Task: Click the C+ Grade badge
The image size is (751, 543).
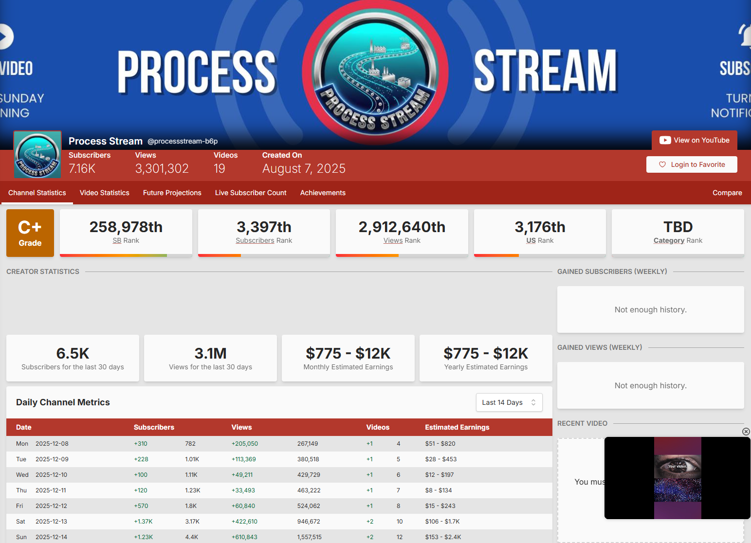Action: point(30,233)
